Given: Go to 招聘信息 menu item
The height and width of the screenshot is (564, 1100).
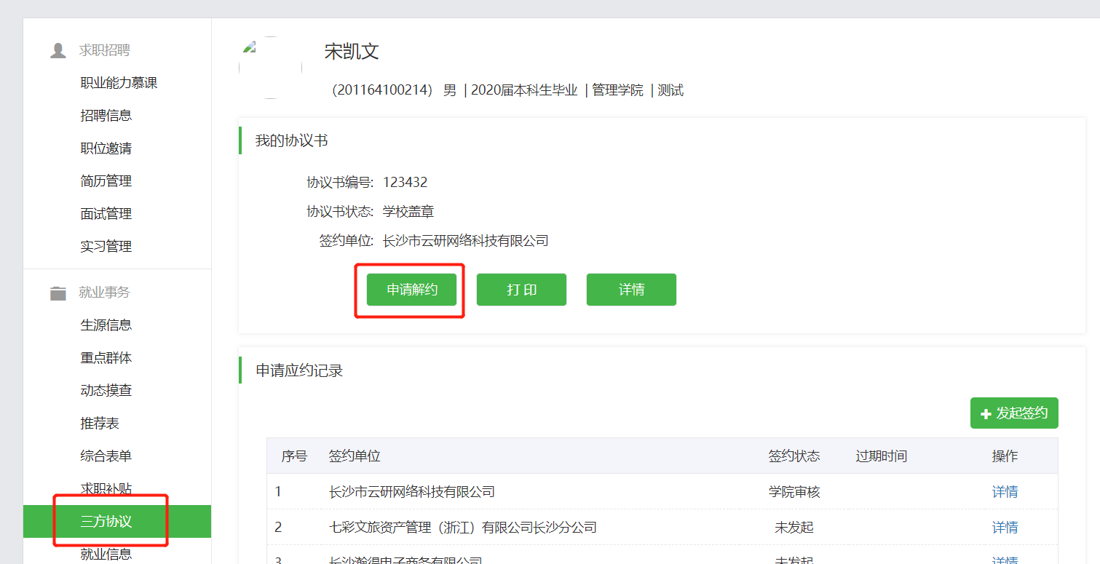Looking at the screenshot, I should 106,116.
